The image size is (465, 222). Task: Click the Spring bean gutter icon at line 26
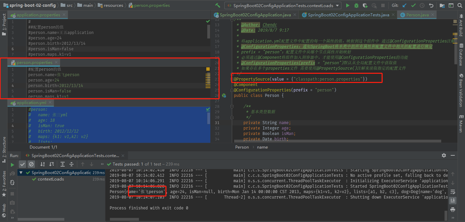pos(224,96)
